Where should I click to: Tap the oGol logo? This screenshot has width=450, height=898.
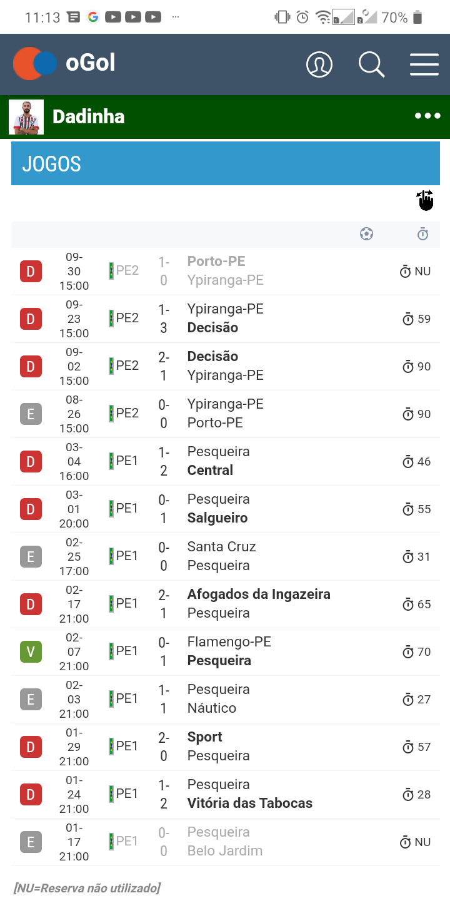pos(64,63)
